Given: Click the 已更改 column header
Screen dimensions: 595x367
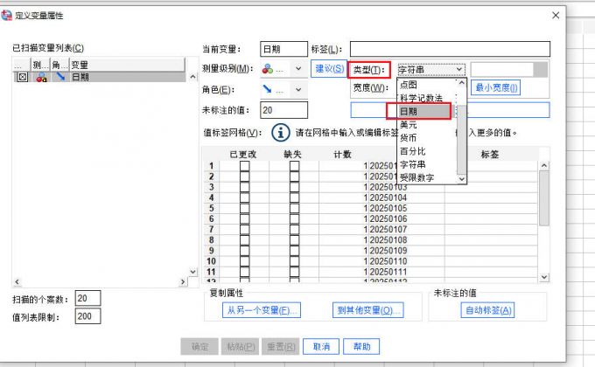Looking at the screenshot, I should point(243,155).
